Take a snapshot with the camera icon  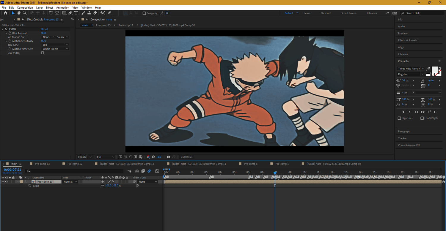[169, 157]
